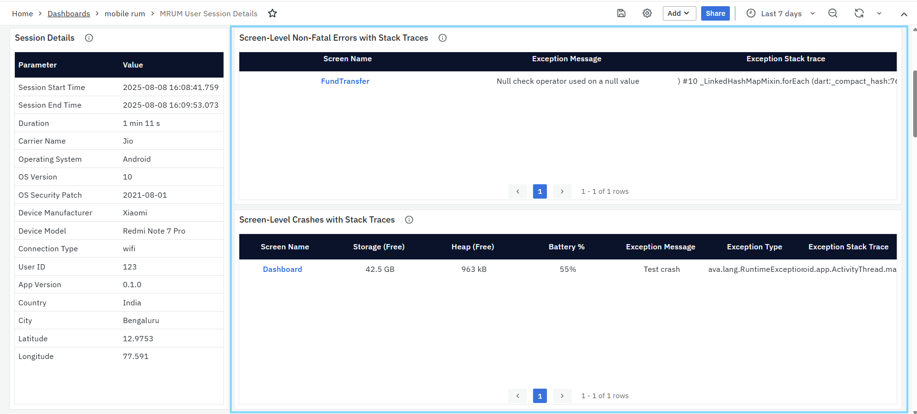Click the save dashboard icon
Viewport: 917px width, 414px height.
click(621, 13)
